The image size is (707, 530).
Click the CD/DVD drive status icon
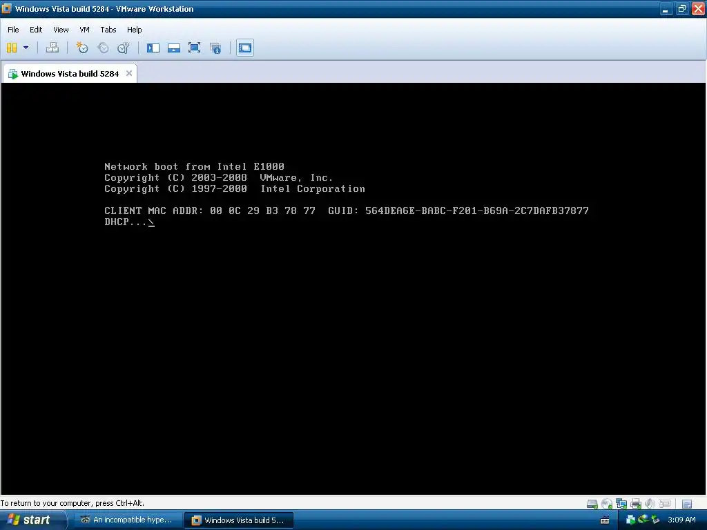coord(607,504)
